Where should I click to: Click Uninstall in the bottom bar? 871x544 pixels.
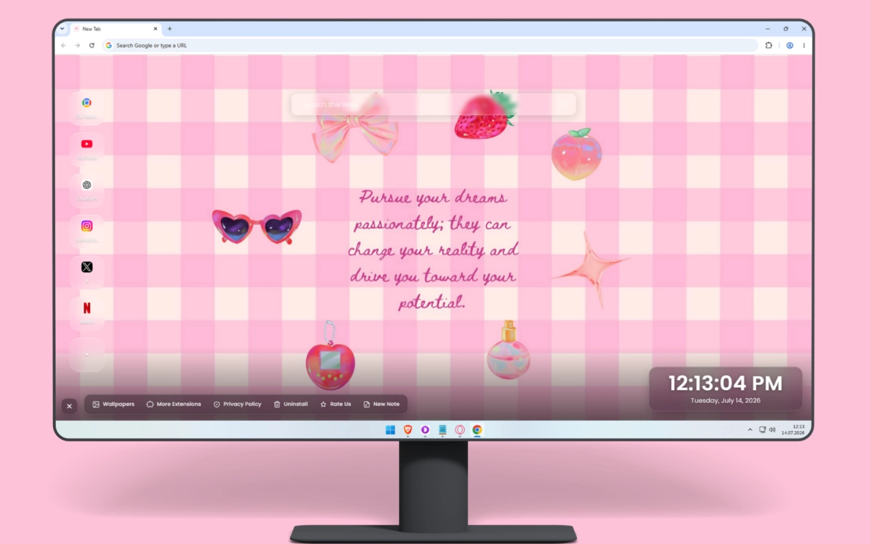point(291,404)
